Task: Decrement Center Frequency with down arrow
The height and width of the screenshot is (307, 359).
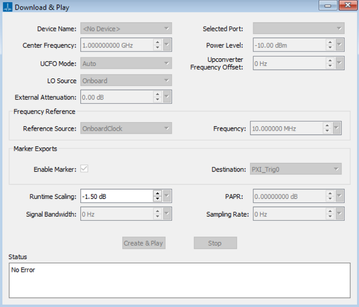Action: coord(158,48)
